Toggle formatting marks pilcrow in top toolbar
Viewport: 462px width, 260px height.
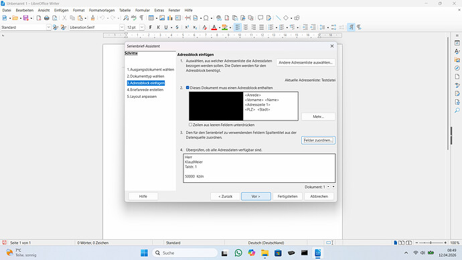(x=141, y=18)
